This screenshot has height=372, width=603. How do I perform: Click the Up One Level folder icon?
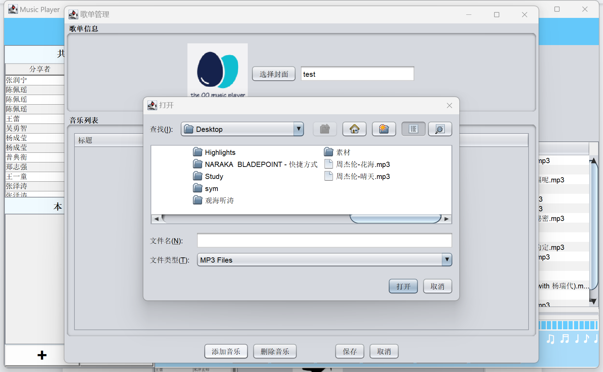coord(325,129)
